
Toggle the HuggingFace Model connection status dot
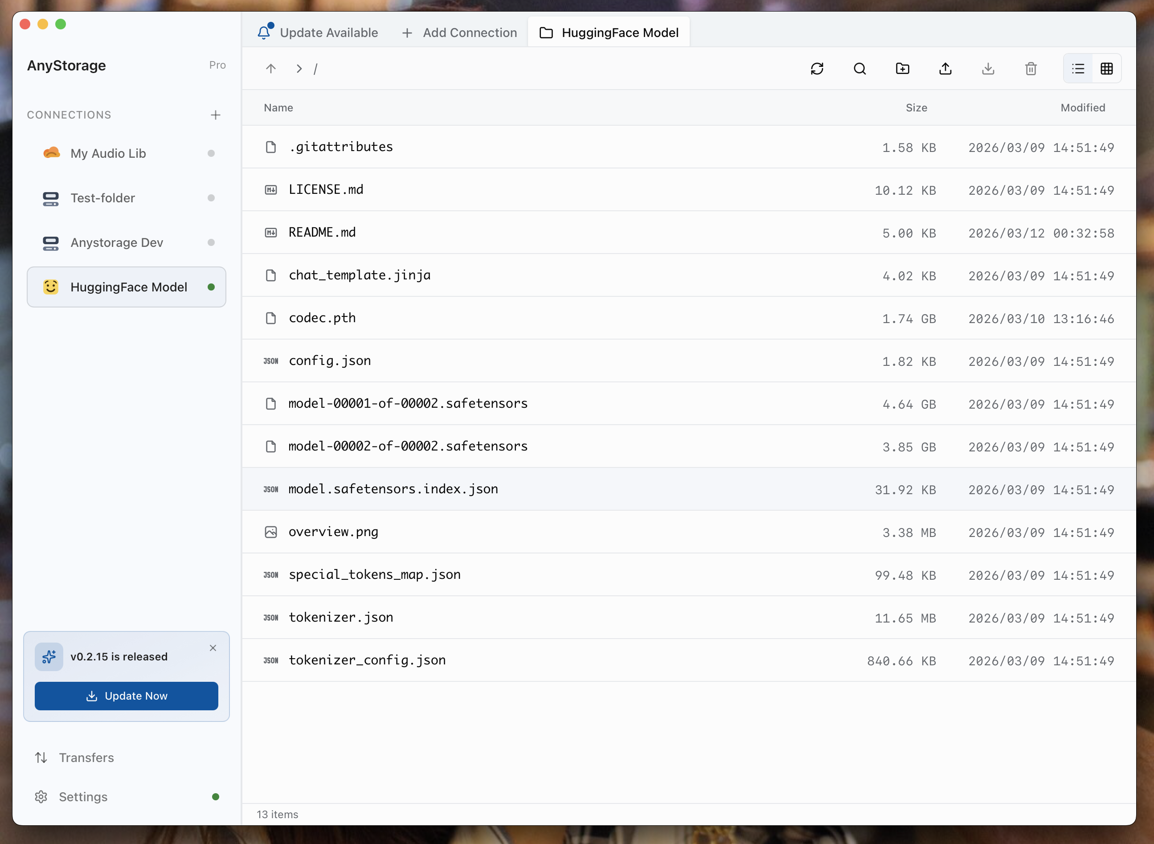click(211, 287)
